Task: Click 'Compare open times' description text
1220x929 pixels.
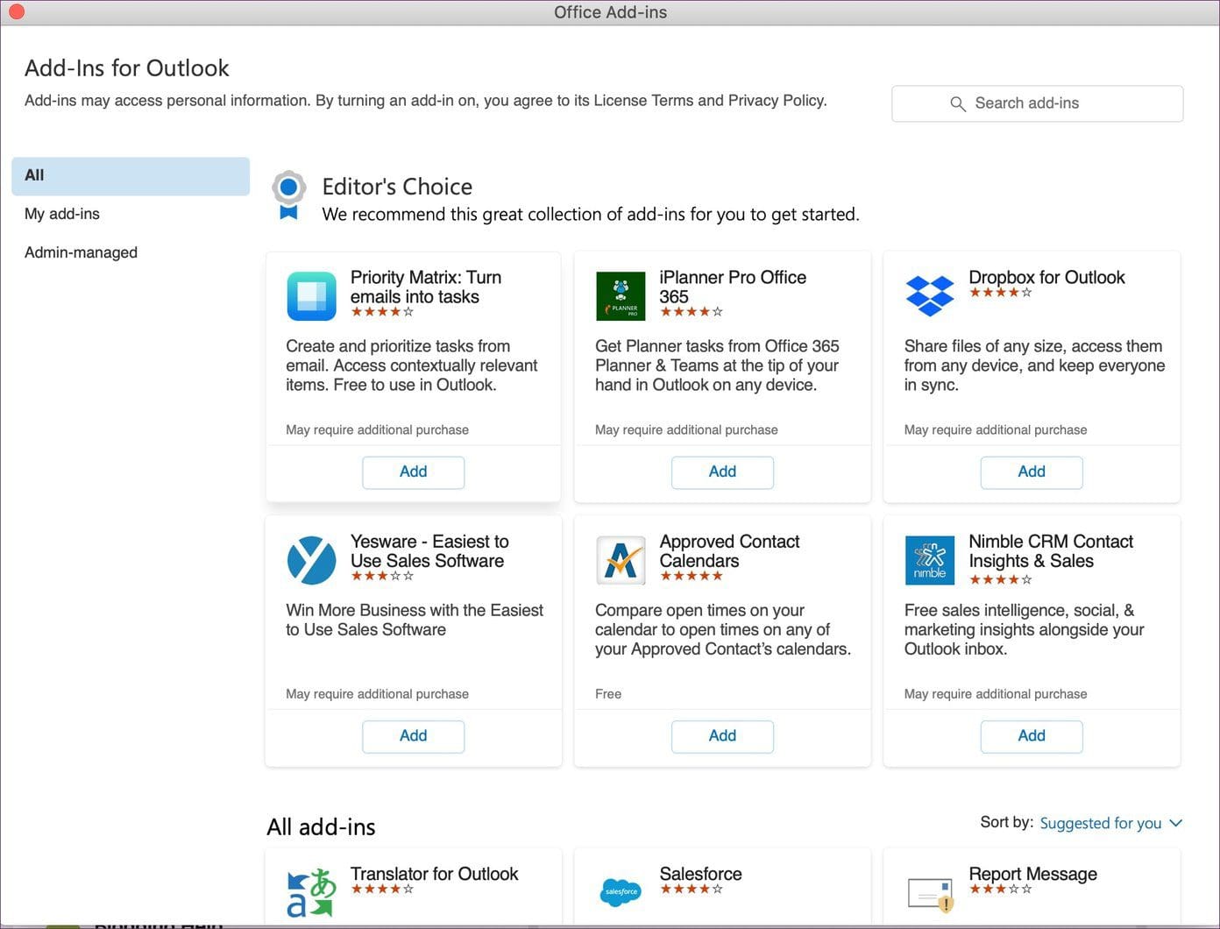Action: (x=723, y=629)
